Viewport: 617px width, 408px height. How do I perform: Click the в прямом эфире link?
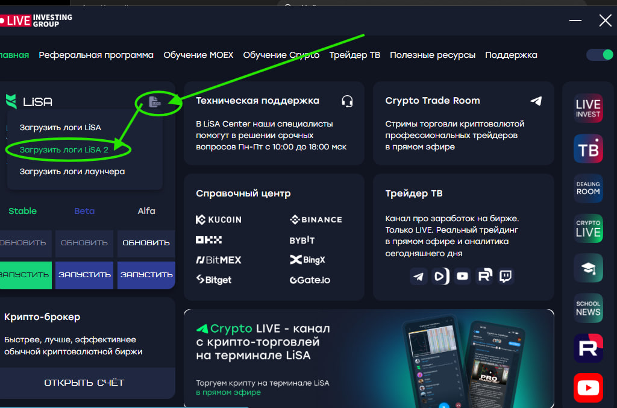228,393
